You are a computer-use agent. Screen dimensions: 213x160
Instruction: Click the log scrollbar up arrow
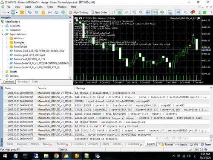coord(211,88)
